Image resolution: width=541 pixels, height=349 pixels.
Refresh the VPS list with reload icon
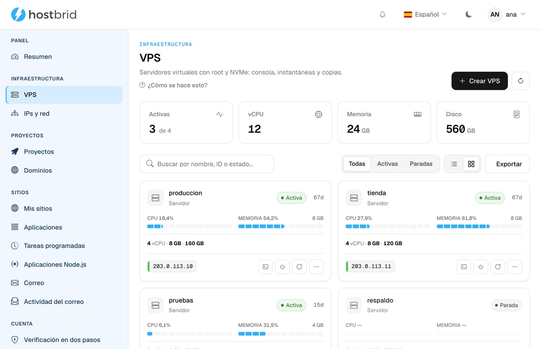(x=521, y=81)
